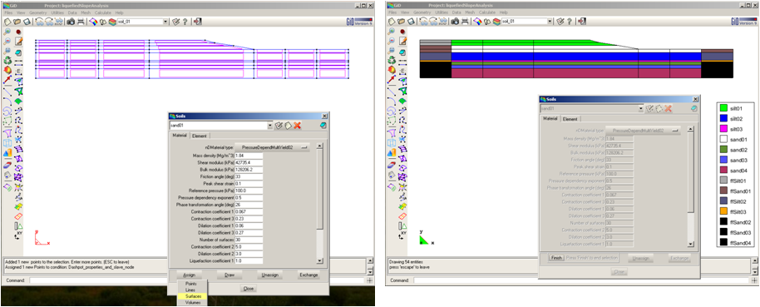Click the print icon in the left window's toolbar

pos(81,22)
